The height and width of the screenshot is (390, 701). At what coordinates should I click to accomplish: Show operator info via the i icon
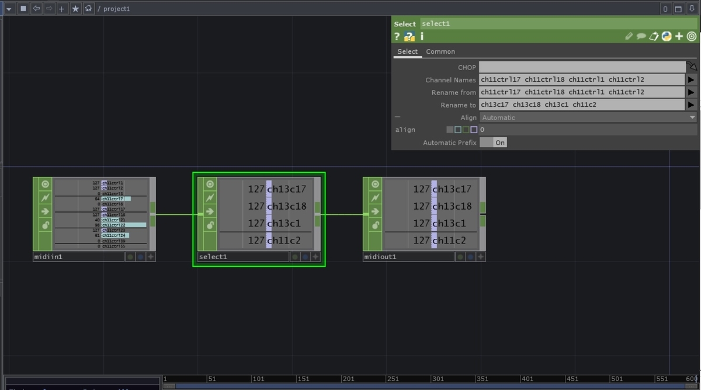422,36
